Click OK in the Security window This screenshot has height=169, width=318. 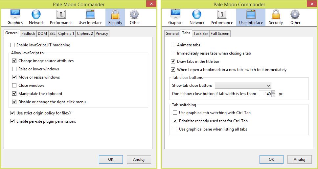click(x=111, y=159)
